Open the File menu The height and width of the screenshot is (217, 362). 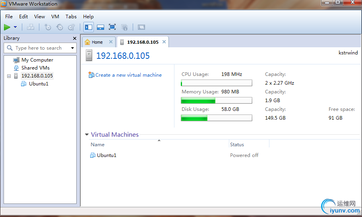9,17
